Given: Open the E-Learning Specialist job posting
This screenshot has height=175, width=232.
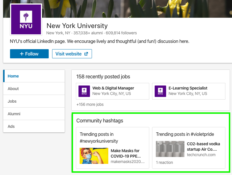Looking at the screenshot, I should 189,91.
